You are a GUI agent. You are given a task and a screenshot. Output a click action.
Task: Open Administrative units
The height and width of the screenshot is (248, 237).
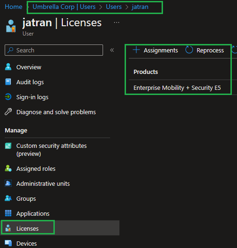(43, 183)
